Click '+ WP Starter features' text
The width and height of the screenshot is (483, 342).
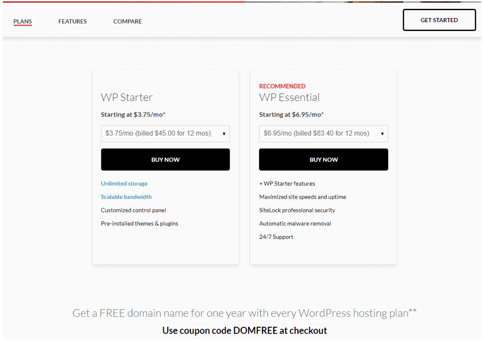click(287, 183)
